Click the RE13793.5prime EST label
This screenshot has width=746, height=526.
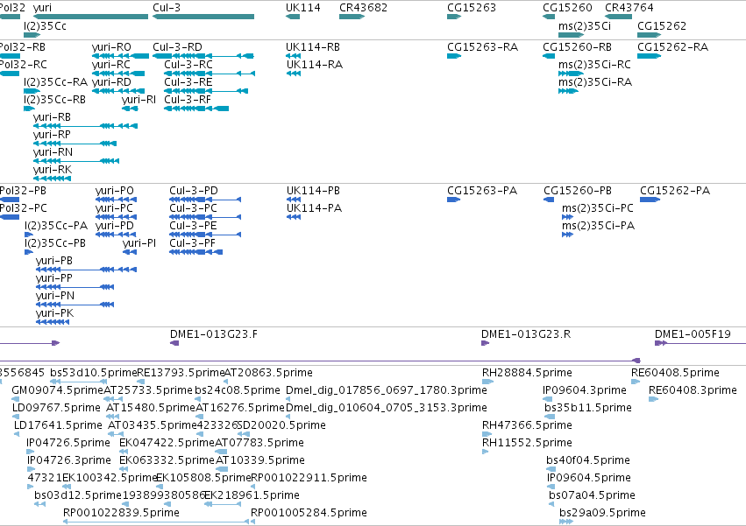pos(181,373)
